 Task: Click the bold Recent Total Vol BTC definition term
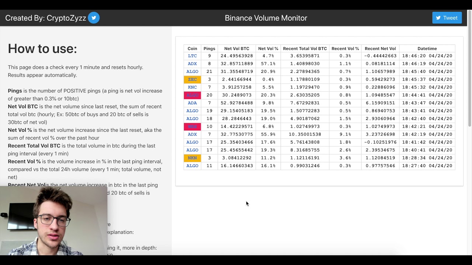point(34,146)
